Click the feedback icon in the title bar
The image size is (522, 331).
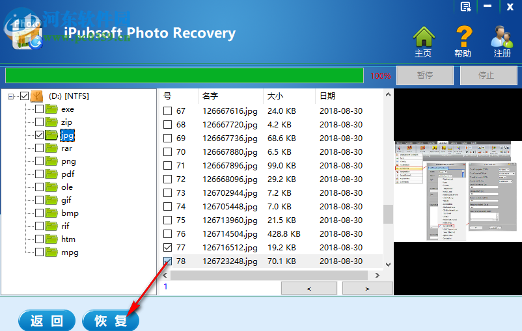(x=465, y=7)
